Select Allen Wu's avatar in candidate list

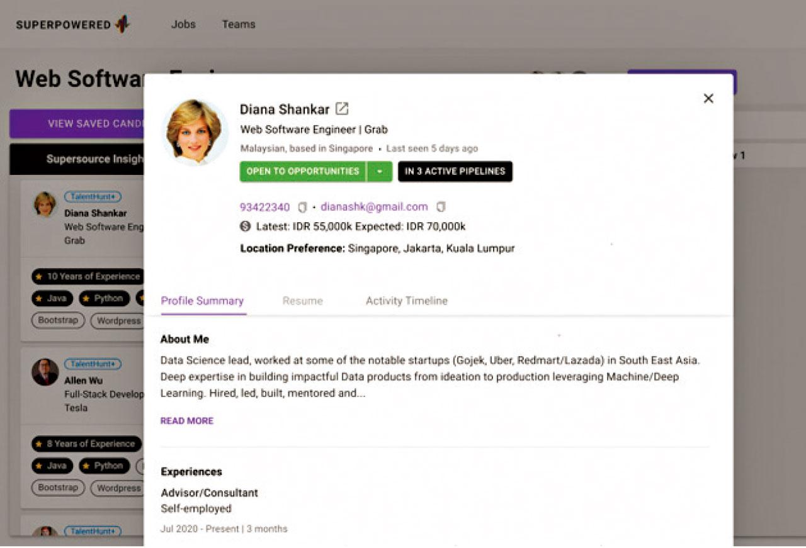45,372
